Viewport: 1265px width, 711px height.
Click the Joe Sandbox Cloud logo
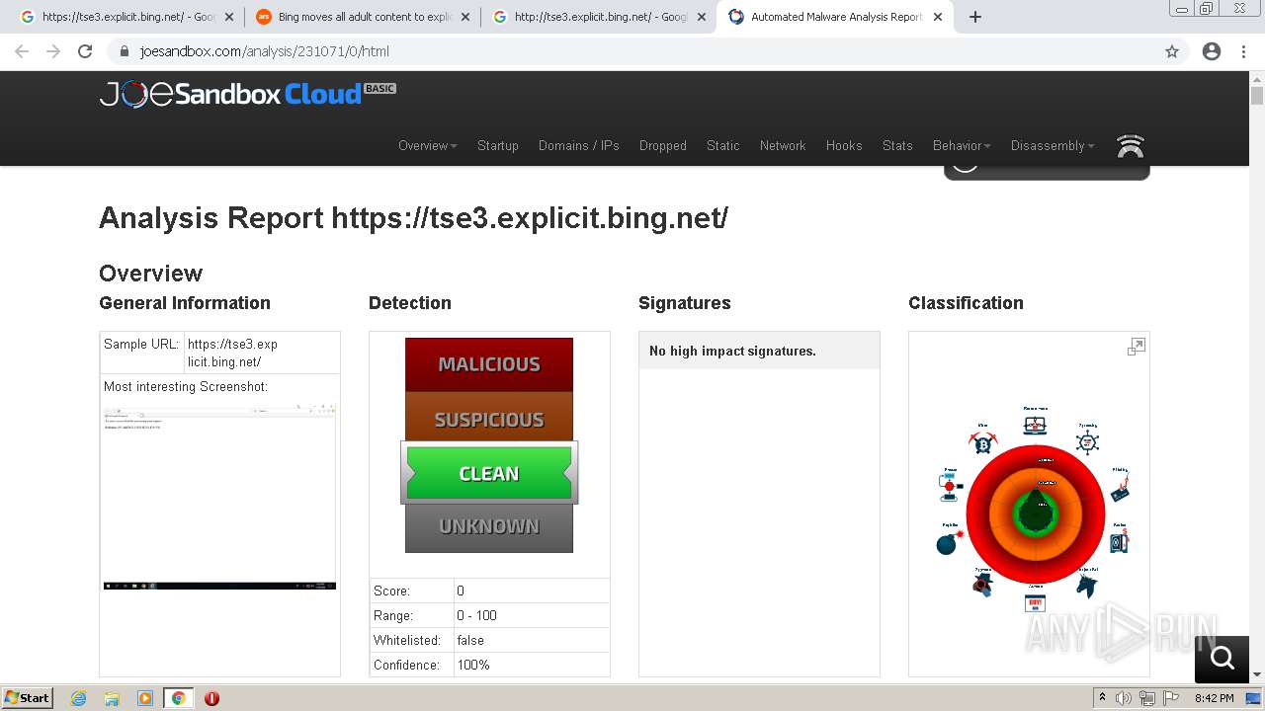point(247,94)
